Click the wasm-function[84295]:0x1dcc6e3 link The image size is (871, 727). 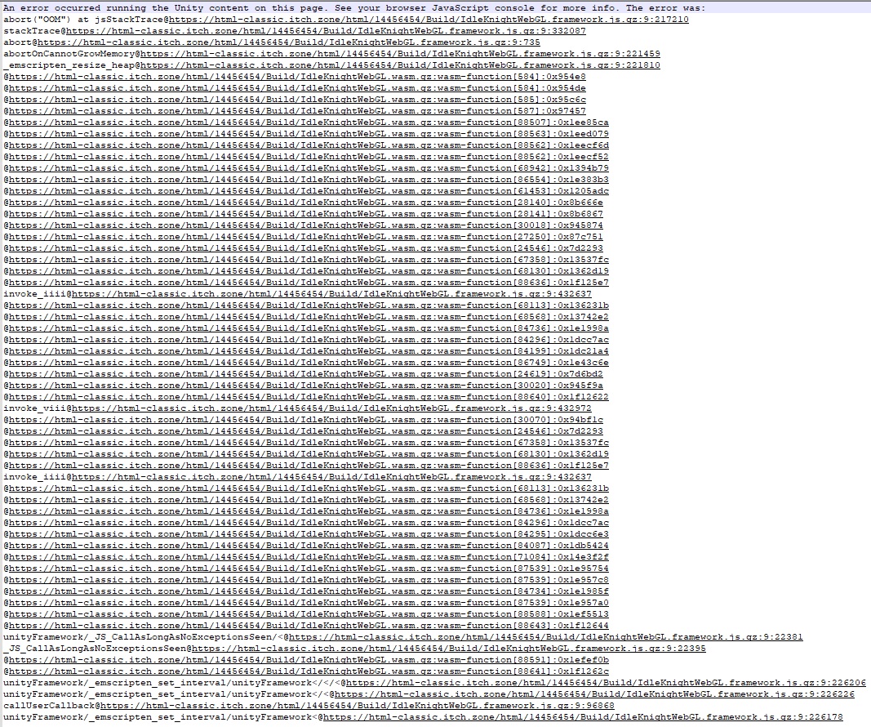(x=309, y=534)
